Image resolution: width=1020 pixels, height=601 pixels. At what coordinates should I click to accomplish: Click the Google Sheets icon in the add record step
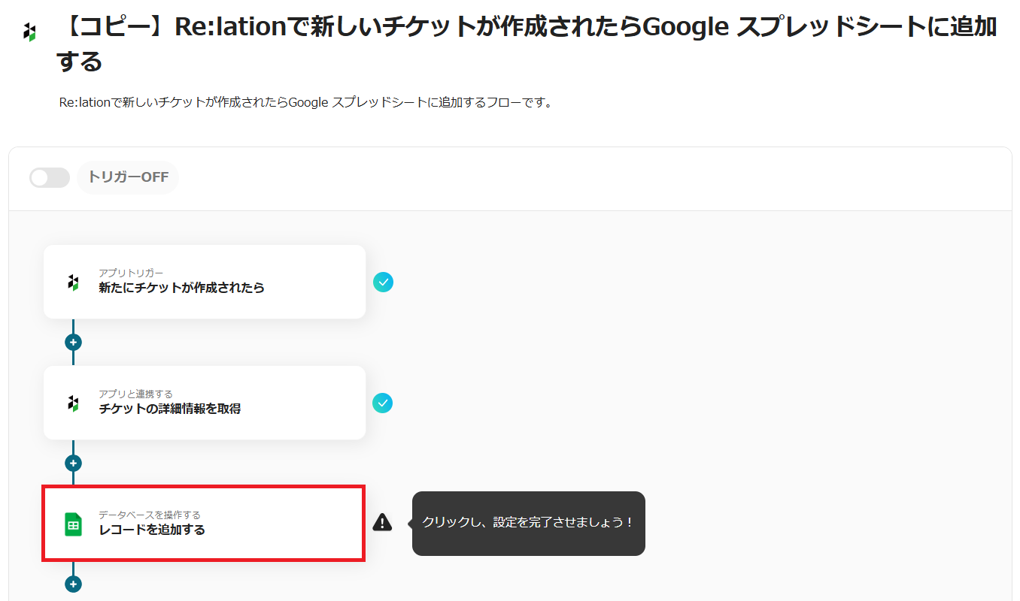[x=73, y=524]
